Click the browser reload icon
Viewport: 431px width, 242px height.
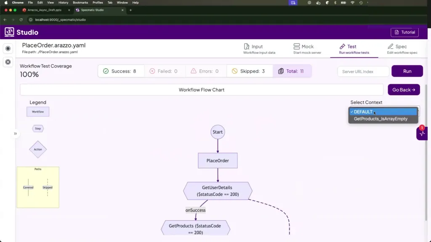[21, 20]
